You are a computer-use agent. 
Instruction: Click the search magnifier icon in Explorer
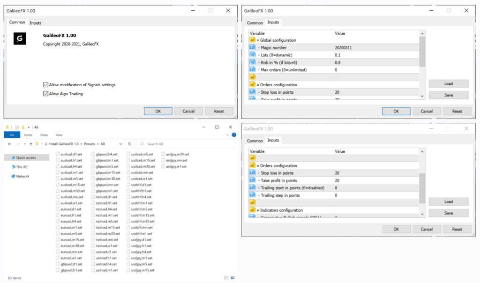[x=142, y=144]
